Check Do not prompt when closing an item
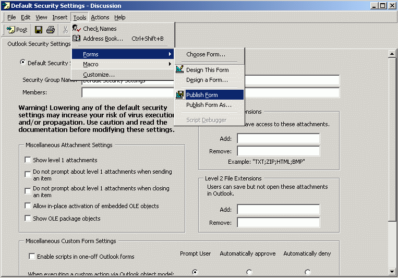 pos(28,191)
